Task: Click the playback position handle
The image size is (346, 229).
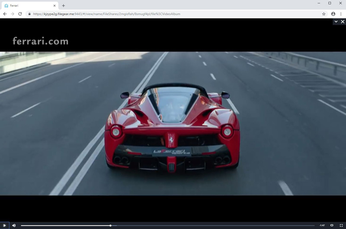Action: (110, 225)
